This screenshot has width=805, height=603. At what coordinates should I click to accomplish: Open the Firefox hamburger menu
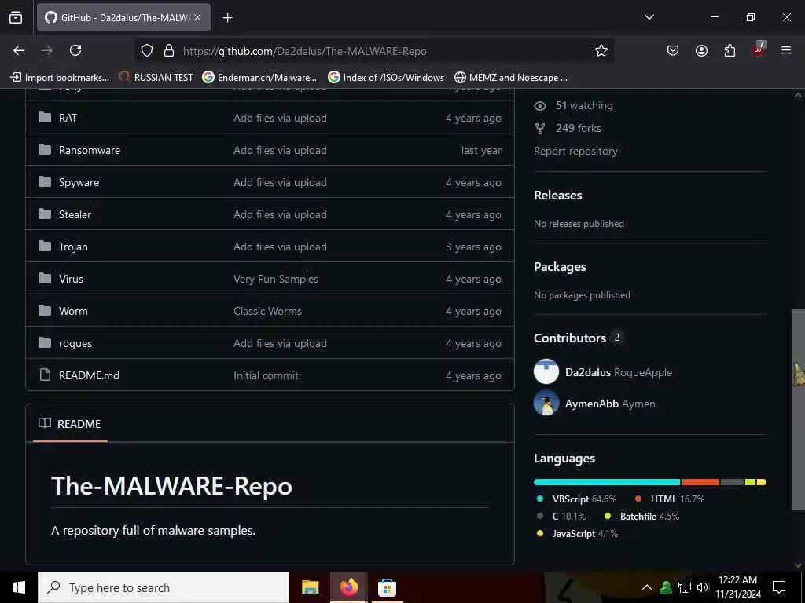coord(786,50)
